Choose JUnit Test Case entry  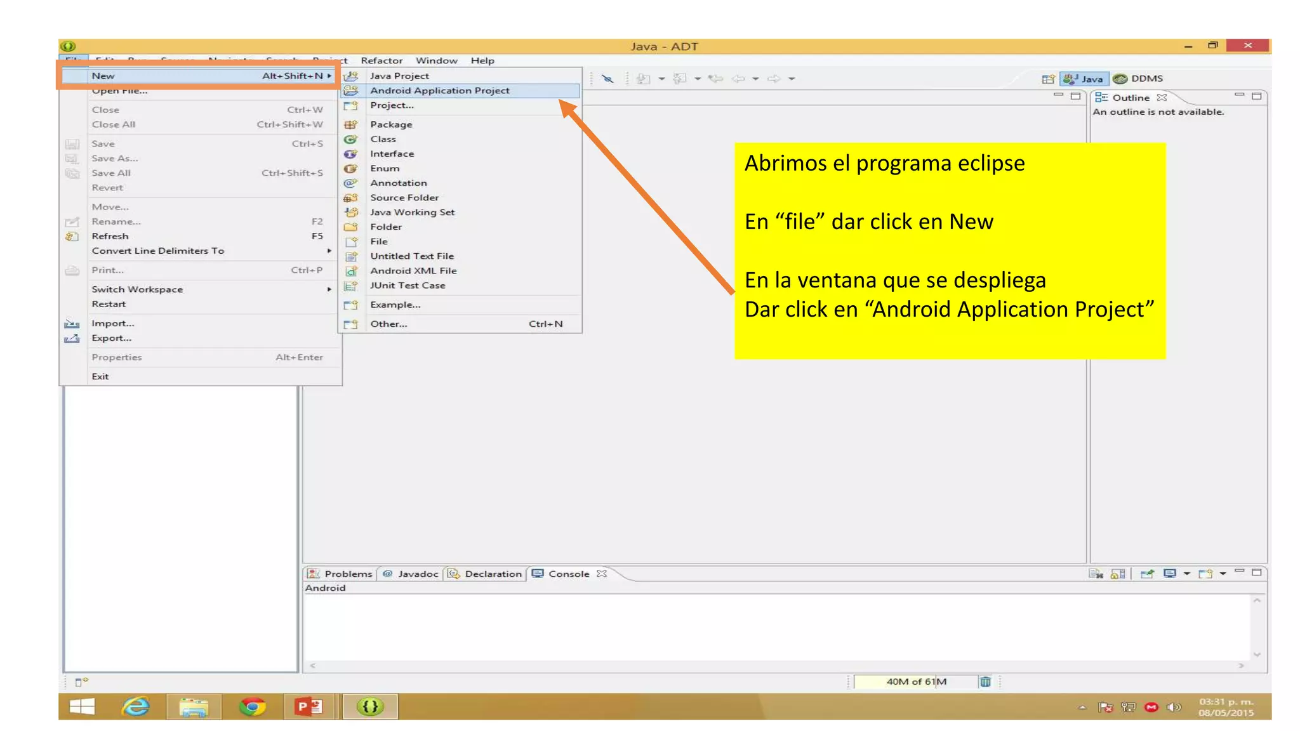(x=460, y=286)
